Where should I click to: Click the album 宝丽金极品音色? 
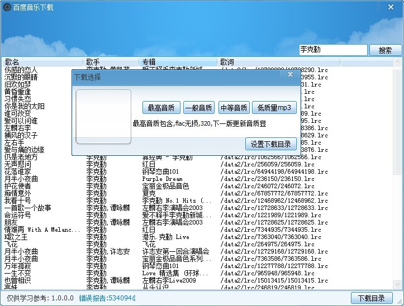(x=165, y=186)
